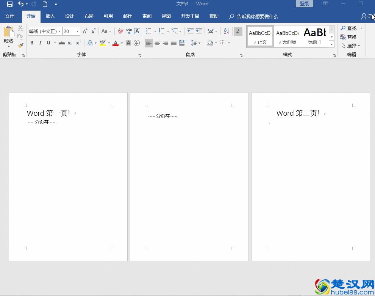Click the increase indent icon
The height and width of the screenshot is (296, 375).
coord(198,31)
